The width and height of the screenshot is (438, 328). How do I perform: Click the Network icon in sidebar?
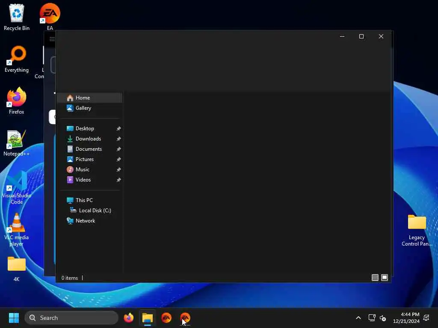(70, 221)
